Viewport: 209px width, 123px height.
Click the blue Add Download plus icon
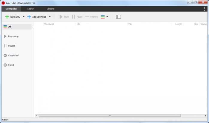(x=29, y=17)
